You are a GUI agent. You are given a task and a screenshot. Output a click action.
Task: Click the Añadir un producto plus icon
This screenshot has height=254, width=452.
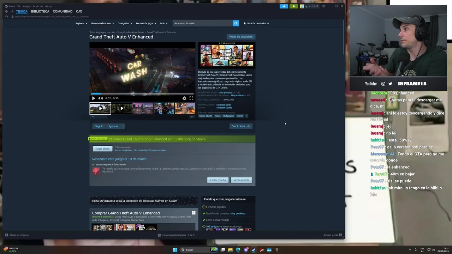point(7,235)
